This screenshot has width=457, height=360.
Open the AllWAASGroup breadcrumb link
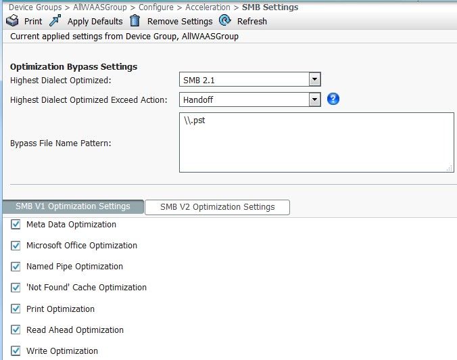click(101, 7)
